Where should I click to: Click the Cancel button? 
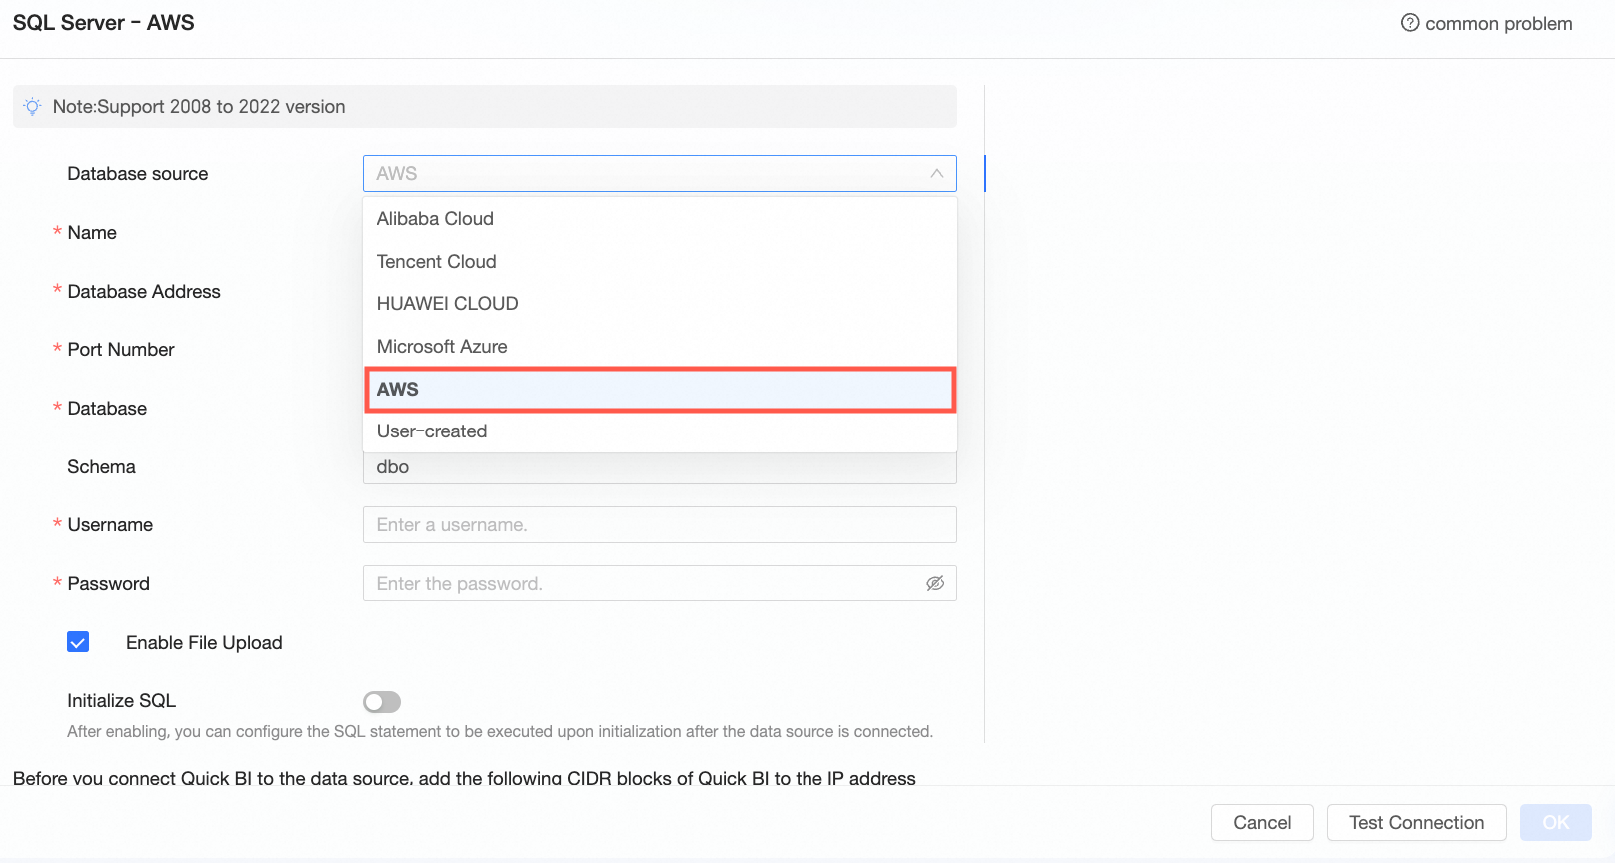pyautogui.click(x=1262, y=823)
